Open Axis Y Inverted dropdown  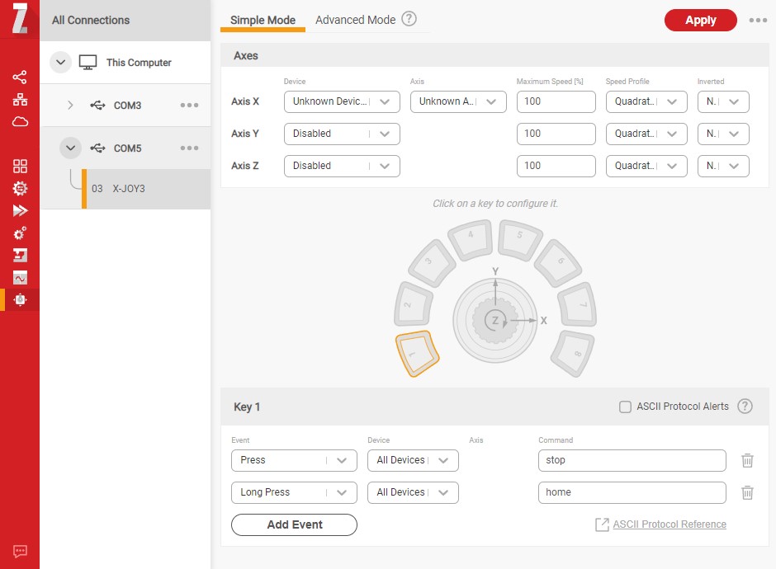723,134
